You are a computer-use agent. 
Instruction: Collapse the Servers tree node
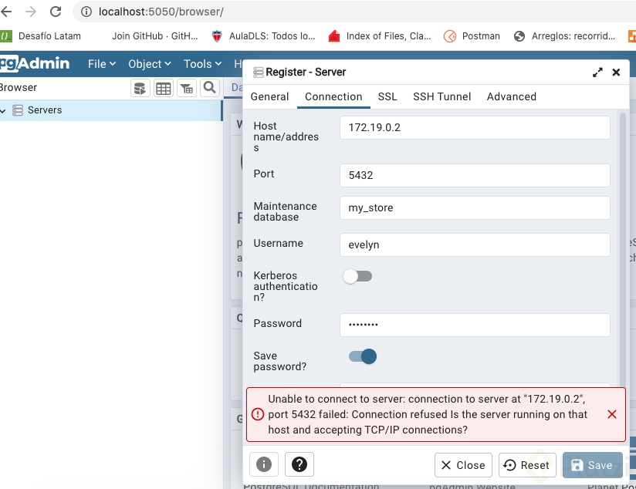point(3,111)
